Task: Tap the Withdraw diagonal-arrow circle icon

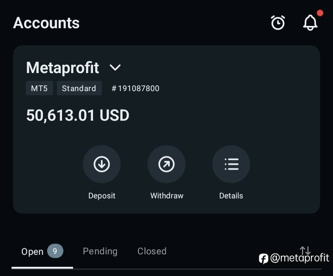Action: coord(166,164)
